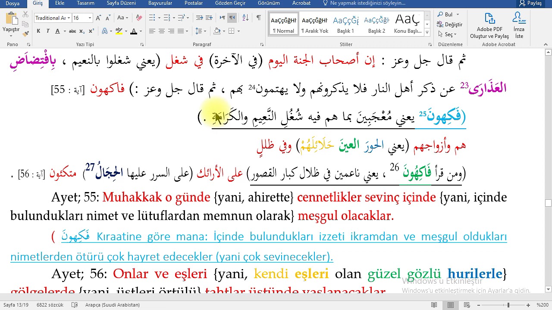Toggle Italic (T) formatting

pyautogui.click(x=47, y=31)
